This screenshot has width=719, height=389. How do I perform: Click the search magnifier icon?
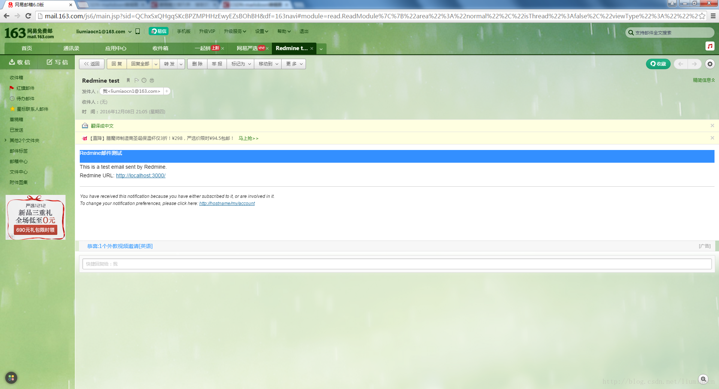pos(631,33)
